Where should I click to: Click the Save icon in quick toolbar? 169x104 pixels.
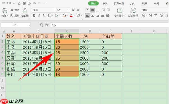point(19,3)
